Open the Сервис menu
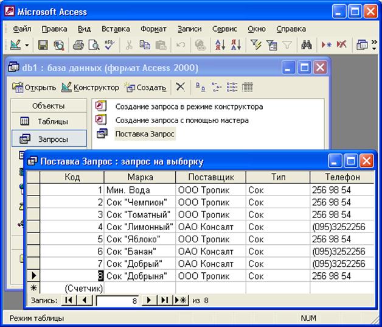Viewport: 382px width, 327px height. coord(224,29)
